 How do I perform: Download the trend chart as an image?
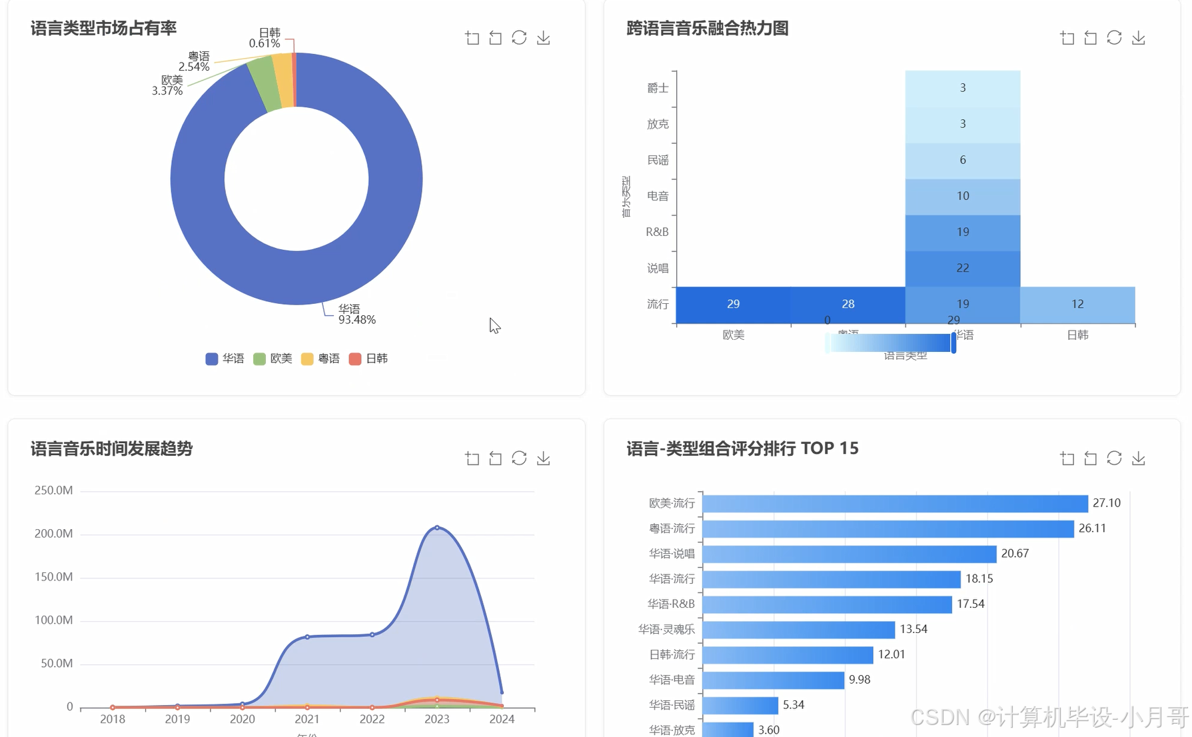[543, 458]
